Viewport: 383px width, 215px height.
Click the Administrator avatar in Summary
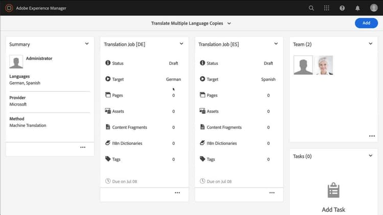16,62
